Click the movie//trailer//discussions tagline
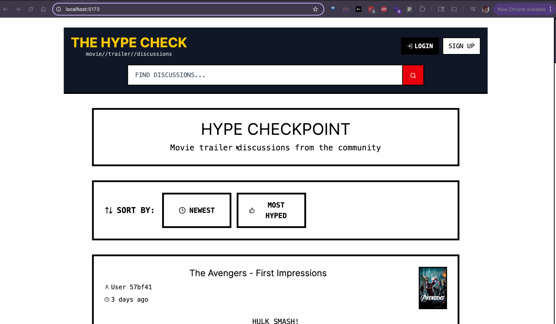 [x=129, y=54]
